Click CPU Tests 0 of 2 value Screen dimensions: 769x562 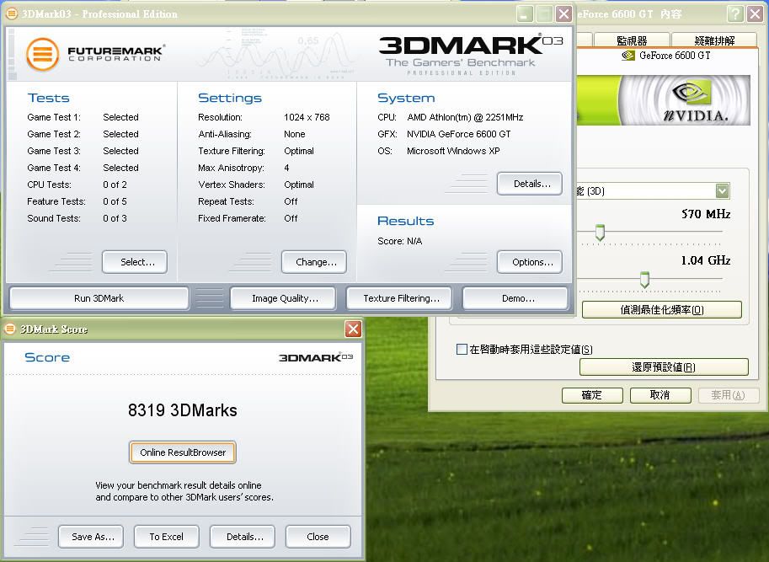(115, 185)
